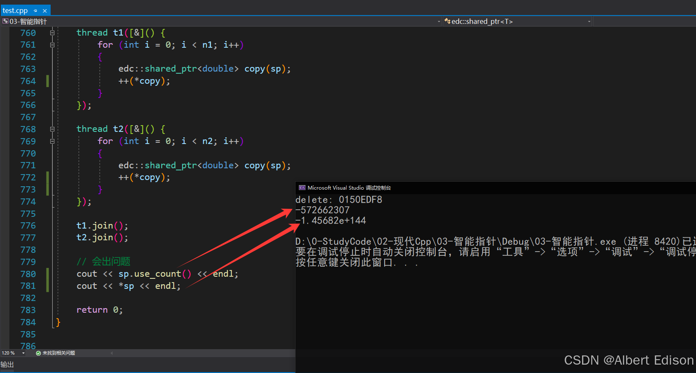Open the 03-智能指针 project scope dropdown arrow
The image size is (696, 373).
(439, 21)
